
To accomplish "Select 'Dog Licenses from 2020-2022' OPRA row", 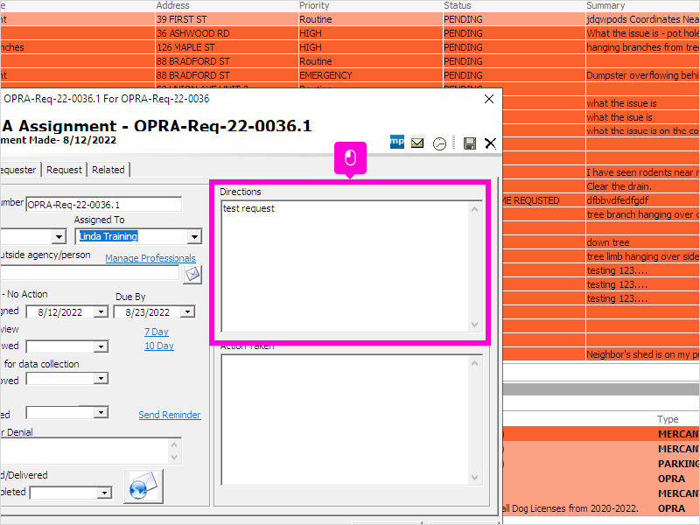I will (x=601, y=508).
